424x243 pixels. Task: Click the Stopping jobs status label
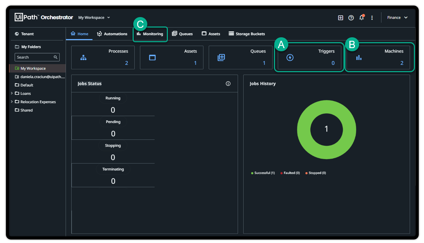pos(113,146)
